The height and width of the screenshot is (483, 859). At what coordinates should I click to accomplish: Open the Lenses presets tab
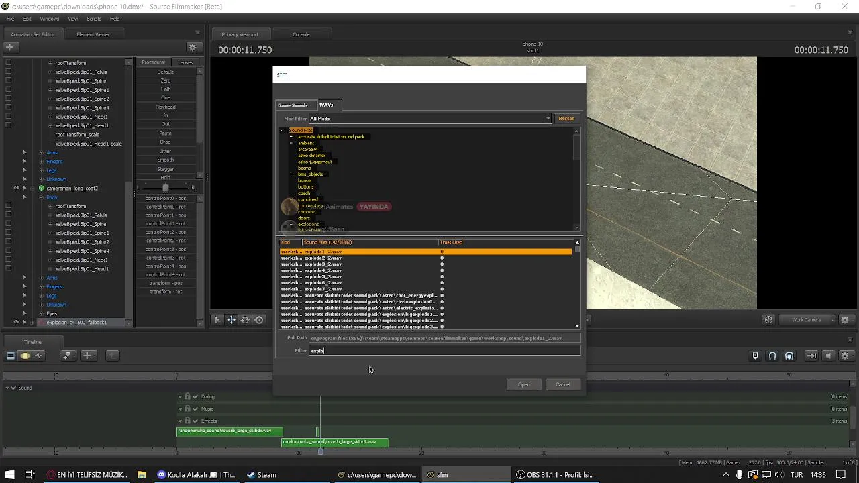pos(185,62)
